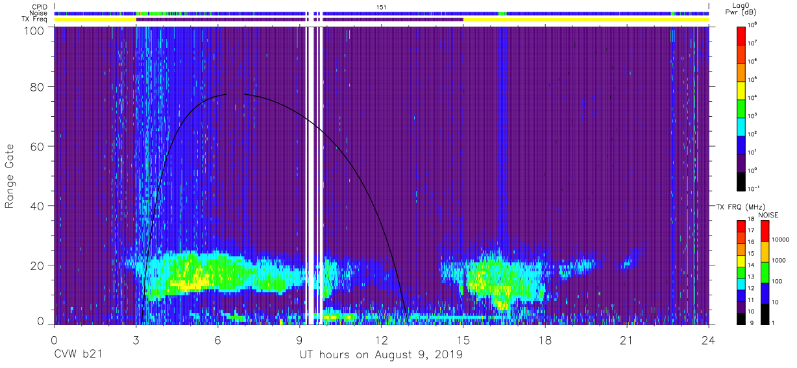Click the green segment of the TX FRQ colorbar

click(x=741, y=272)
